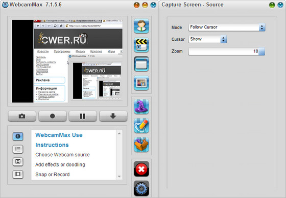Click the instructions scrollbar down arrow
The height and width of the screenshot is (198, 286).
coord(119,176)
